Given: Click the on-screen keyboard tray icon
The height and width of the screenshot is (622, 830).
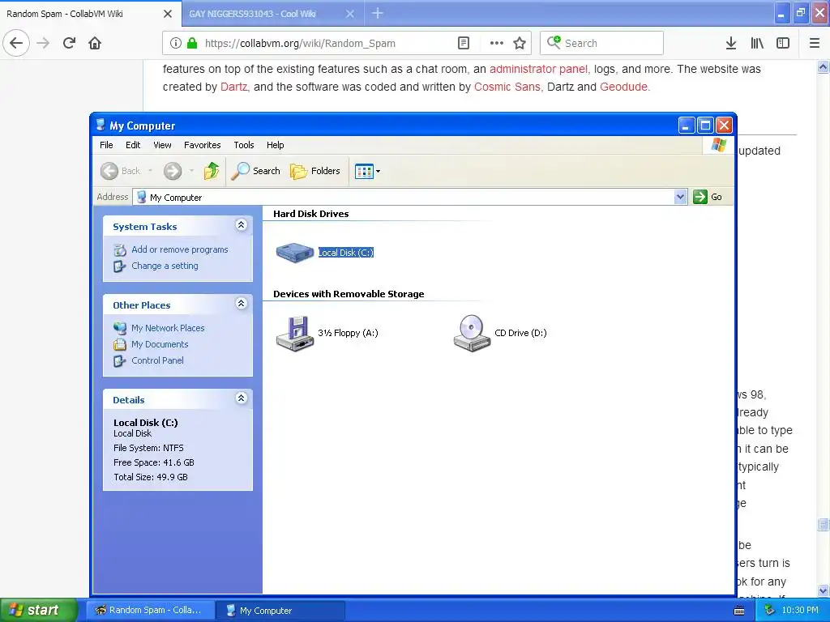Looking at the screenshot, I should tap(739, 611).
